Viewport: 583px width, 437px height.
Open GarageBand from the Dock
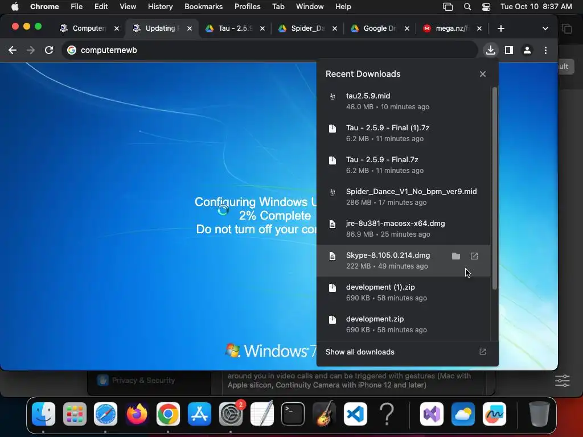click(x=324, y=414)
